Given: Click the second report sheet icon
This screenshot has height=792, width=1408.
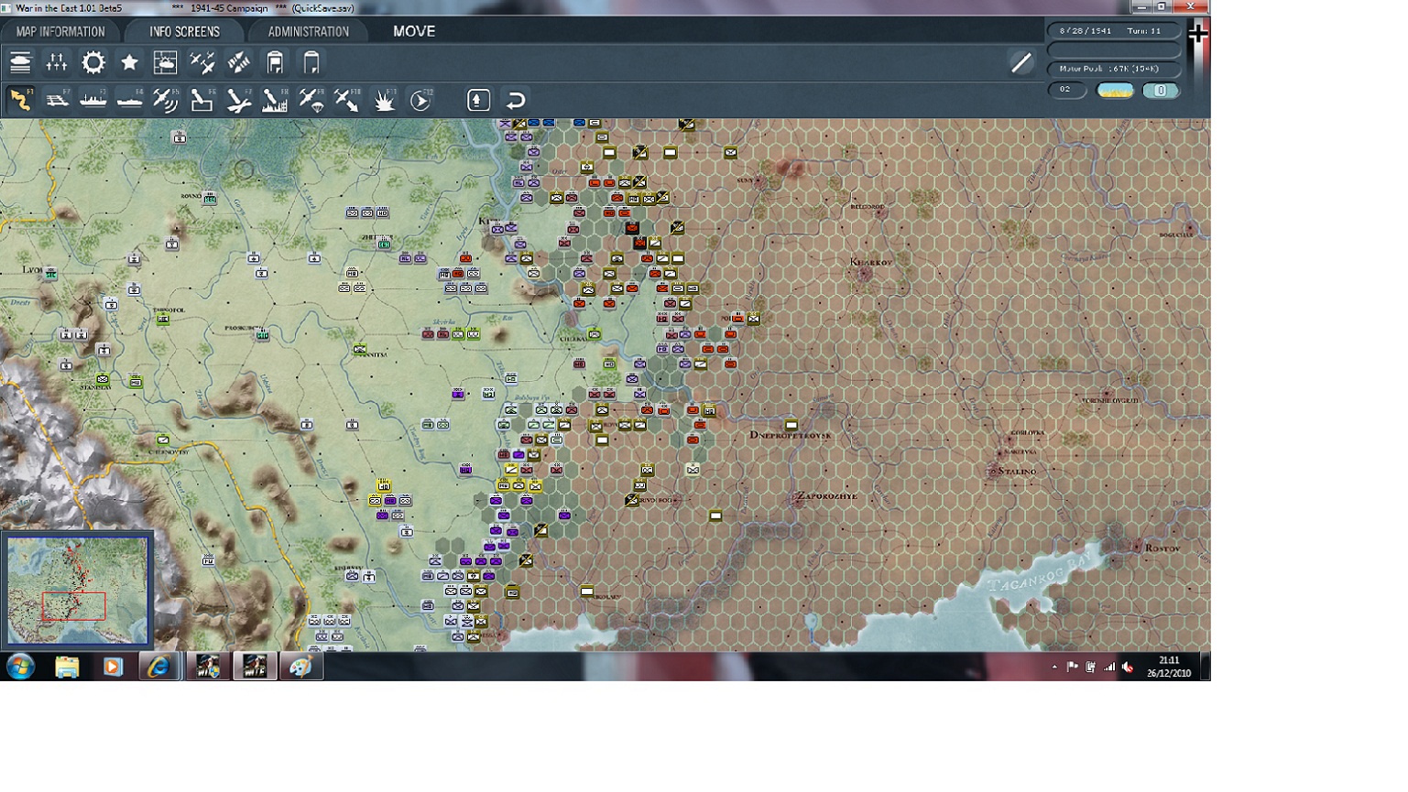Looking at the screenshot, I should tap(311, 62).
